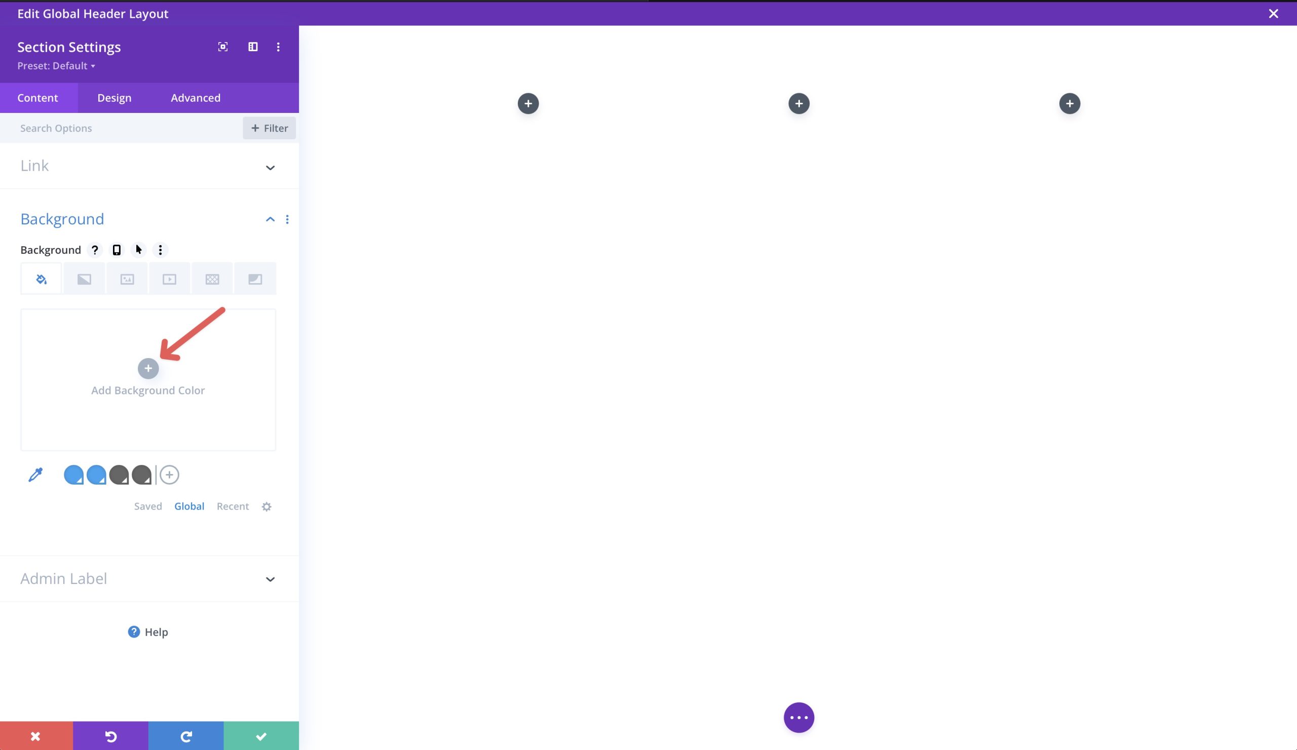Select the blue color swatch
The width and height of the screenshot is (1297, 750).
coord(73,474)
